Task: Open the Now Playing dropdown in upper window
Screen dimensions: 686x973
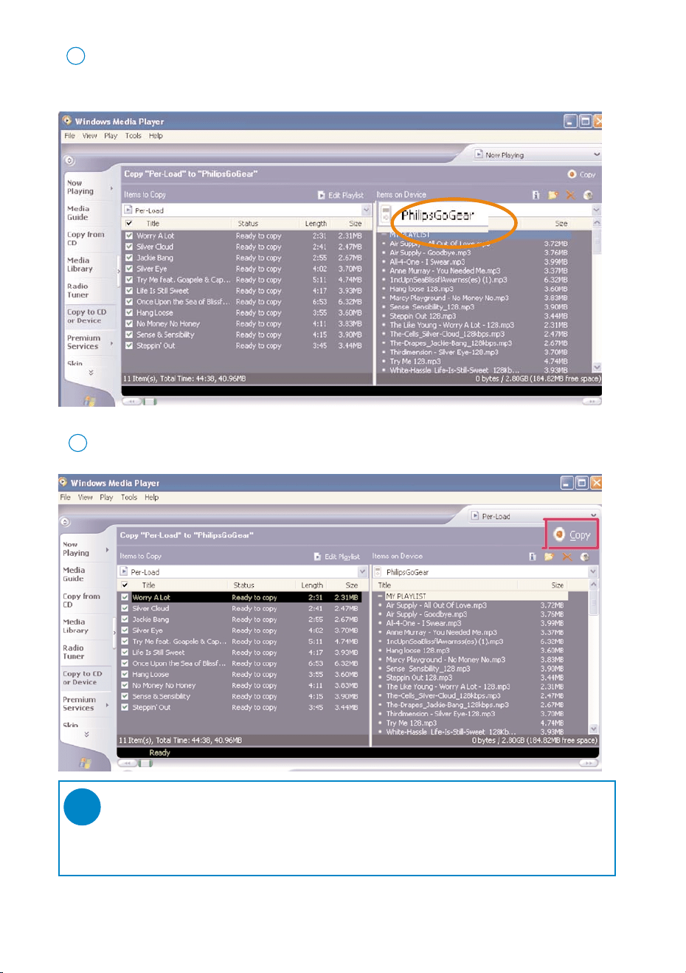Action: point(597,154)
